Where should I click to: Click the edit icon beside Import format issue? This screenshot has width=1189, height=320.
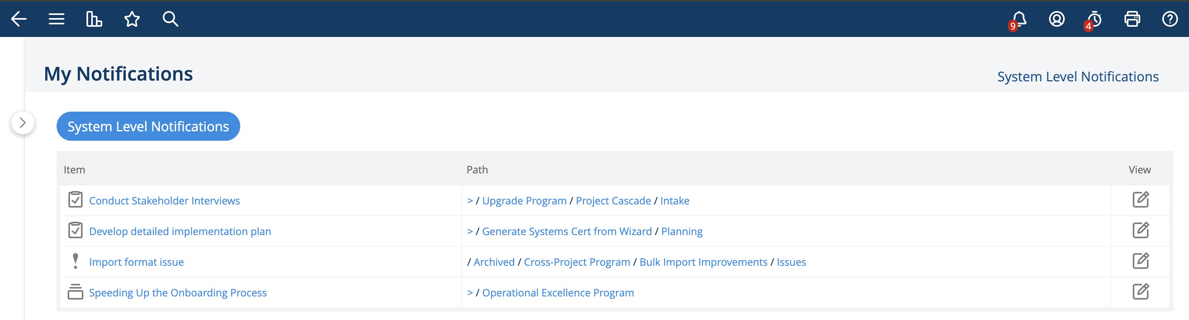pos(1141,261)
